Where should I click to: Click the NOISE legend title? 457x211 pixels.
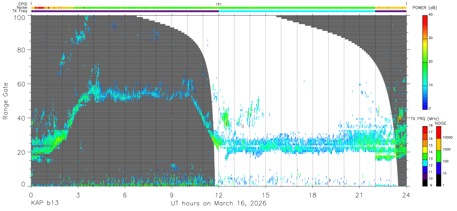pos(440,123)
